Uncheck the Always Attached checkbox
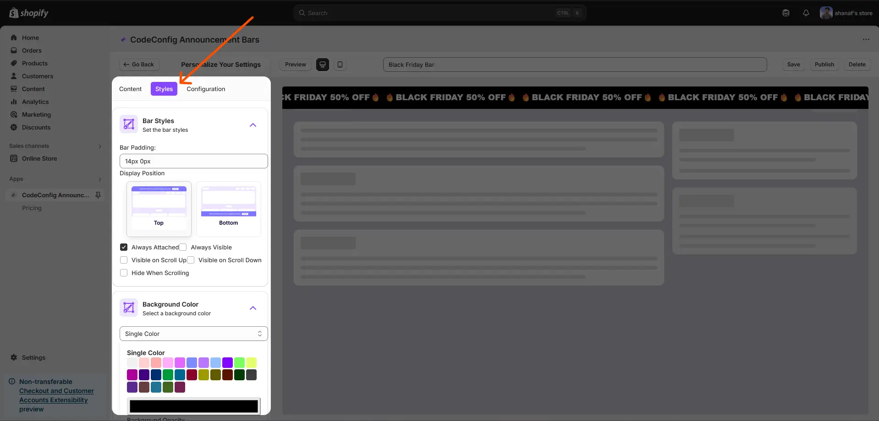 tap(124, 247)
